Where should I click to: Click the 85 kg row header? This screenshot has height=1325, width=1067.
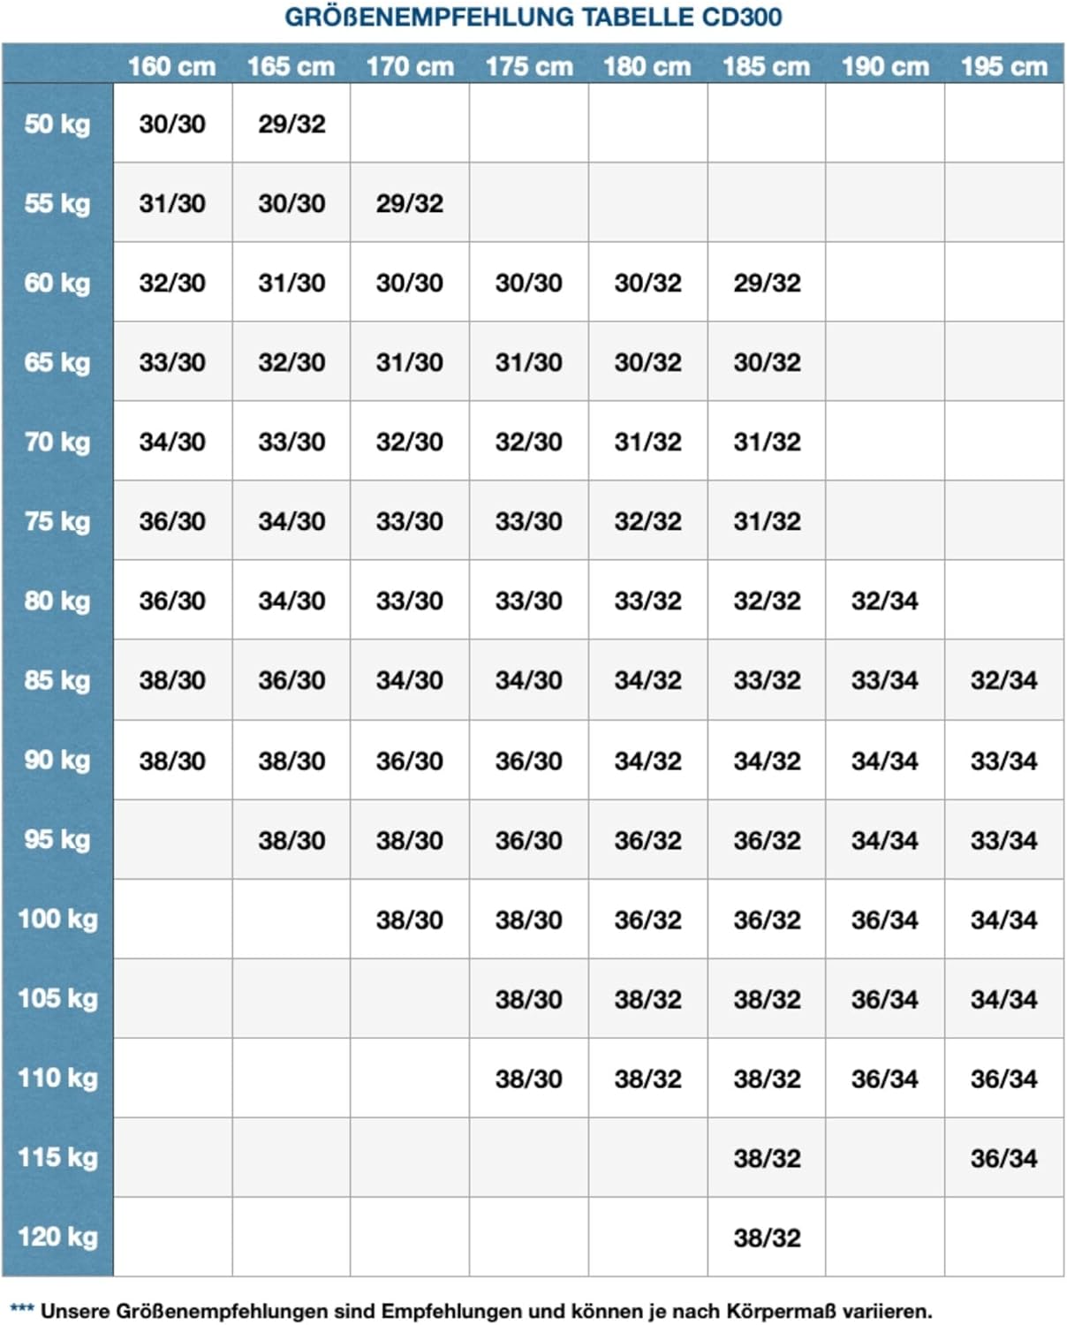(x=57, y=680)
